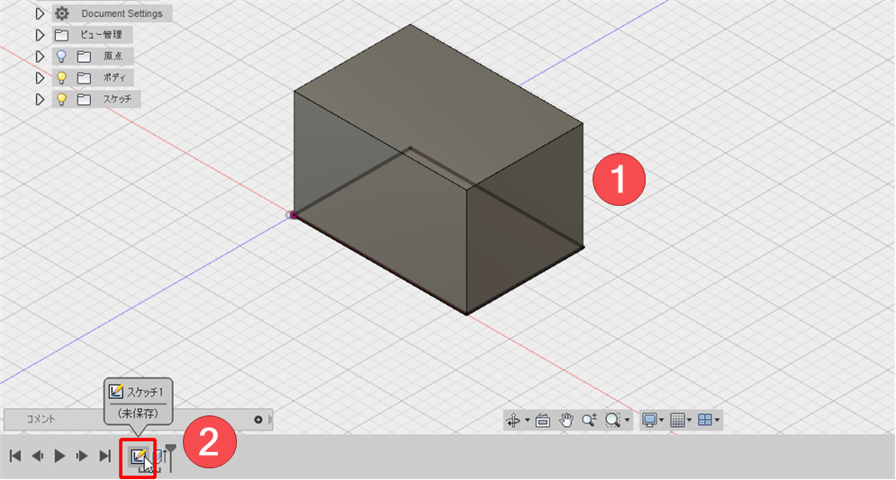896x480 pixels.
Task: Add a comment with plus button
Action: coord(258,420)
